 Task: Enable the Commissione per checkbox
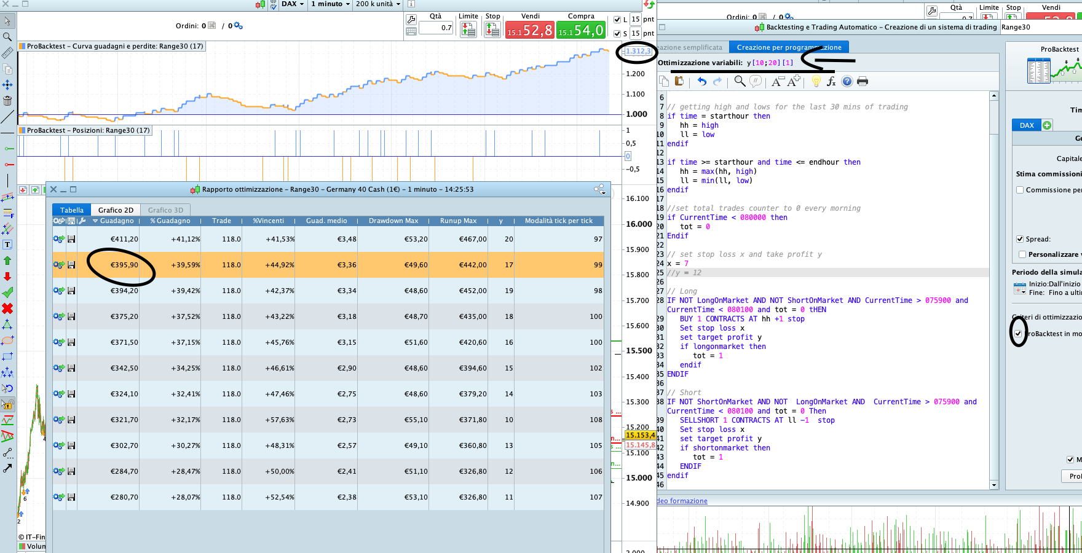tap(1020, 190)
